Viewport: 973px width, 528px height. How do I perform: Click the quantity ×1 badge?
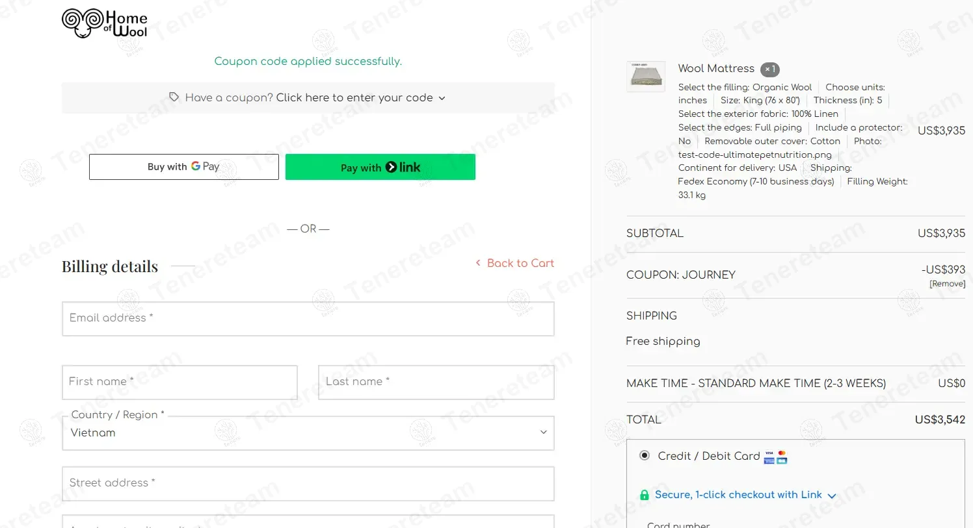pos(770,69)
